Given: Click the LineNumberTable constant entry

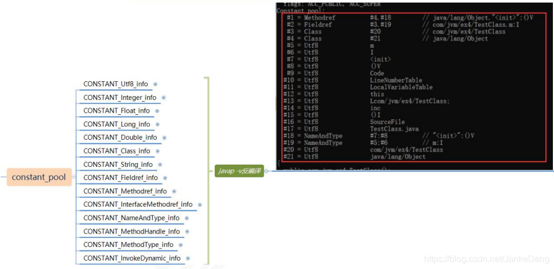Looking at the screenshot, I should [x=396, y=80].
